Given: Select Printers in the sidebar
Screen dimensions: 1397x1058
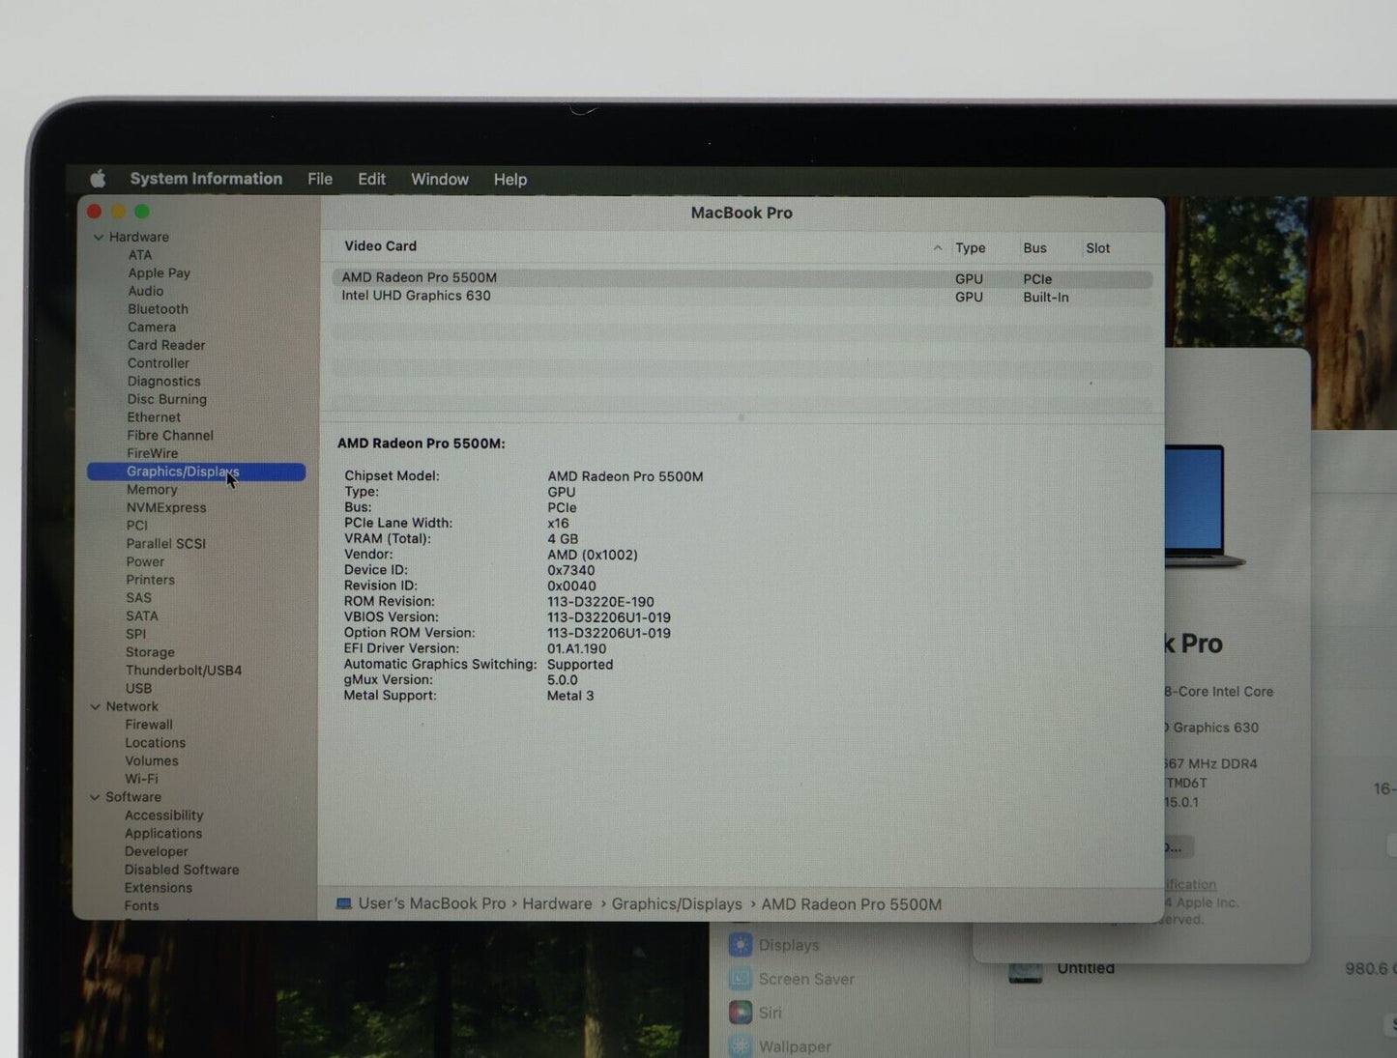Looking at the screenshot, I should point(151,581).
